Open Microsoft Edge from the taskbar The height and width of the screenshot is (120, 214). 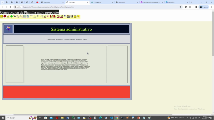tap(100, 118)
